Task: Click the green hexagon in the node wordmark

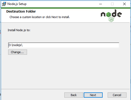Action: pos(108,14)
